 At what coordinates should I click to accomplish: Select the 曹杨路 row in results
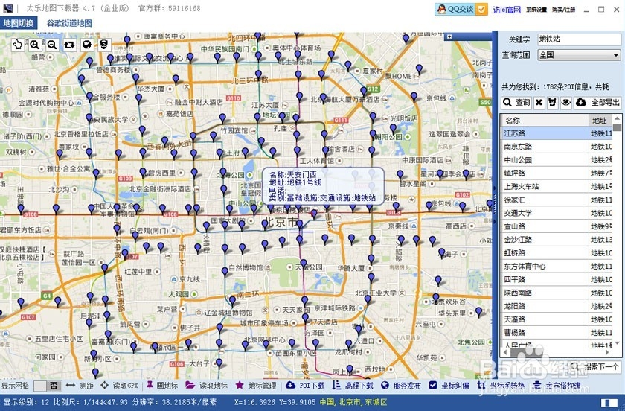tap(557, 332)
